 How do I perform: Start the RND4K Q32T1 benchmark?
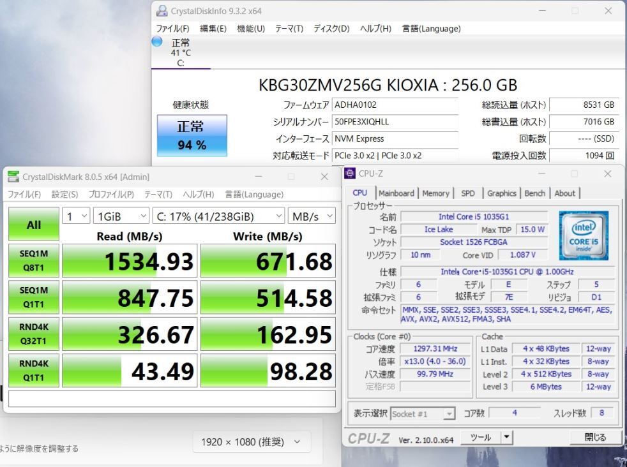click(34, 334)
